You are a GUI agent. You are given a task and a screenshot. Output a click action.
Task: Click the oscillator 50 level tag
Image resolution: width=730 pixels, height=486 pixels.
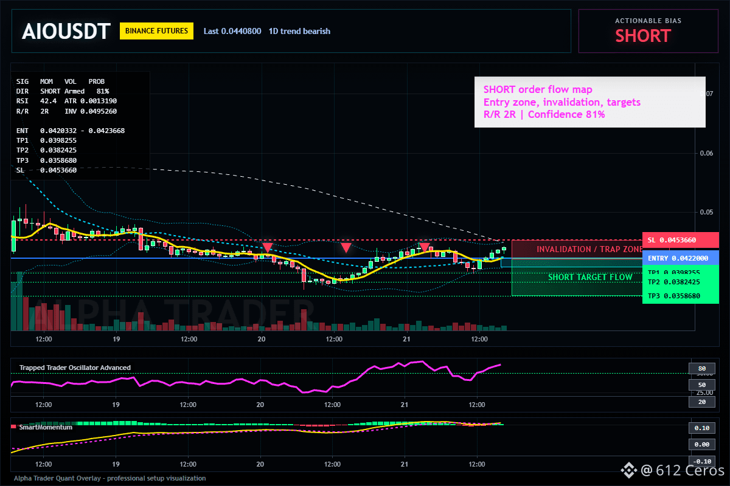click(x=701, y=385)
